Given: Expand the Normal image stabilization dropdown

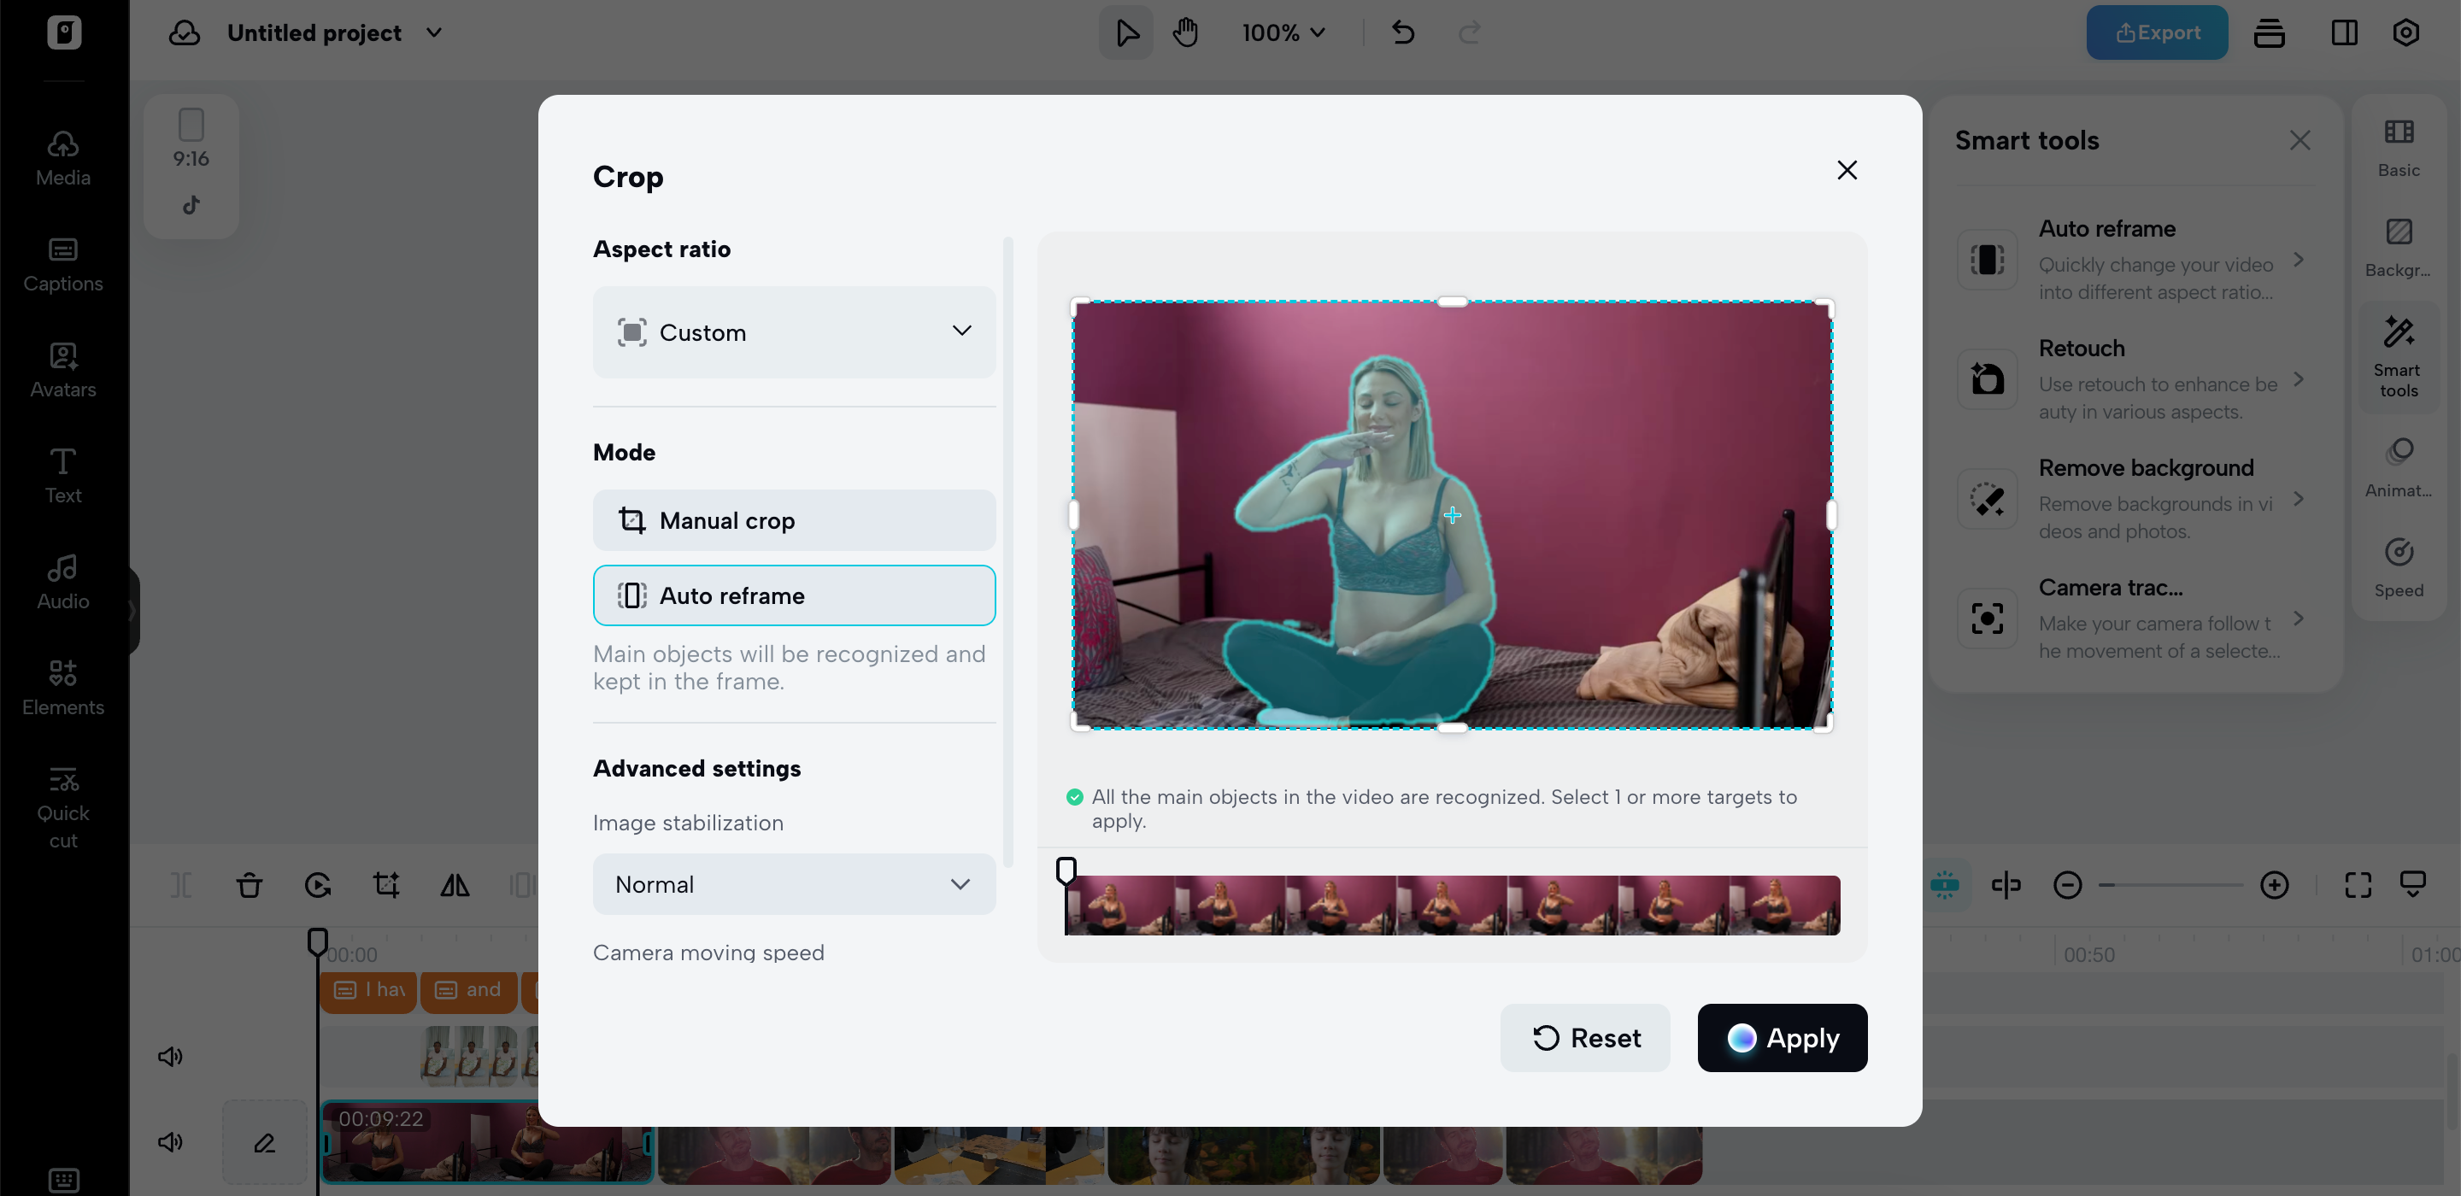Looking at the screenshot, I should (x=794, y=883).
